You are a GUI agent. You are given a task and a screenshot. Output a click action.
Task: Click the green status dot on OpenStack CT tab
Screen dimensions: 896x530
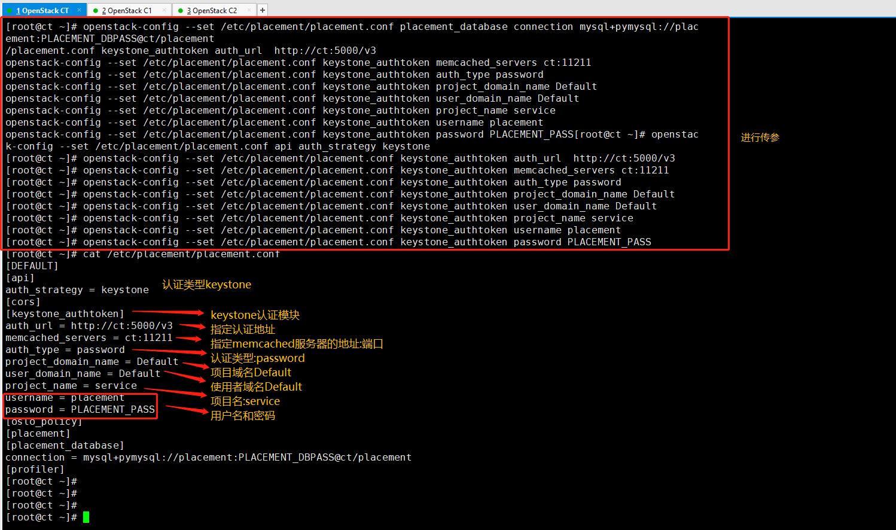pyautogui.click(x=10, y=10)
